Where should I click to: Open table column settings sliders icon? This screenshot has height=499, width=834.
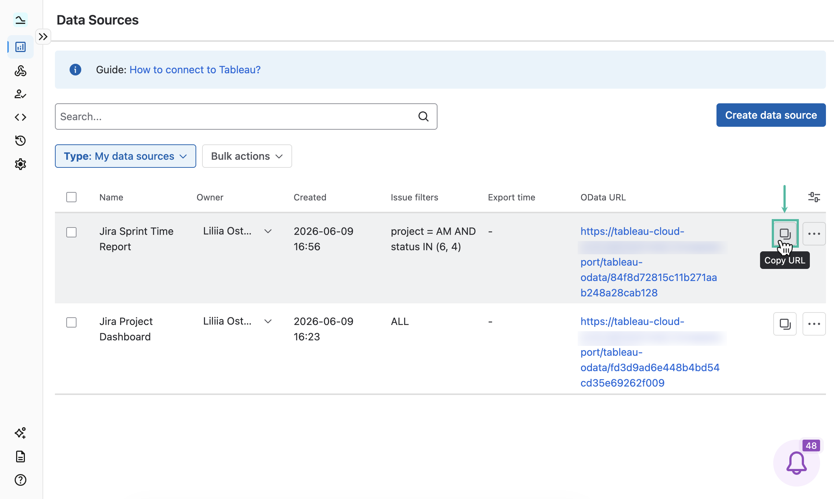point(814,197)
